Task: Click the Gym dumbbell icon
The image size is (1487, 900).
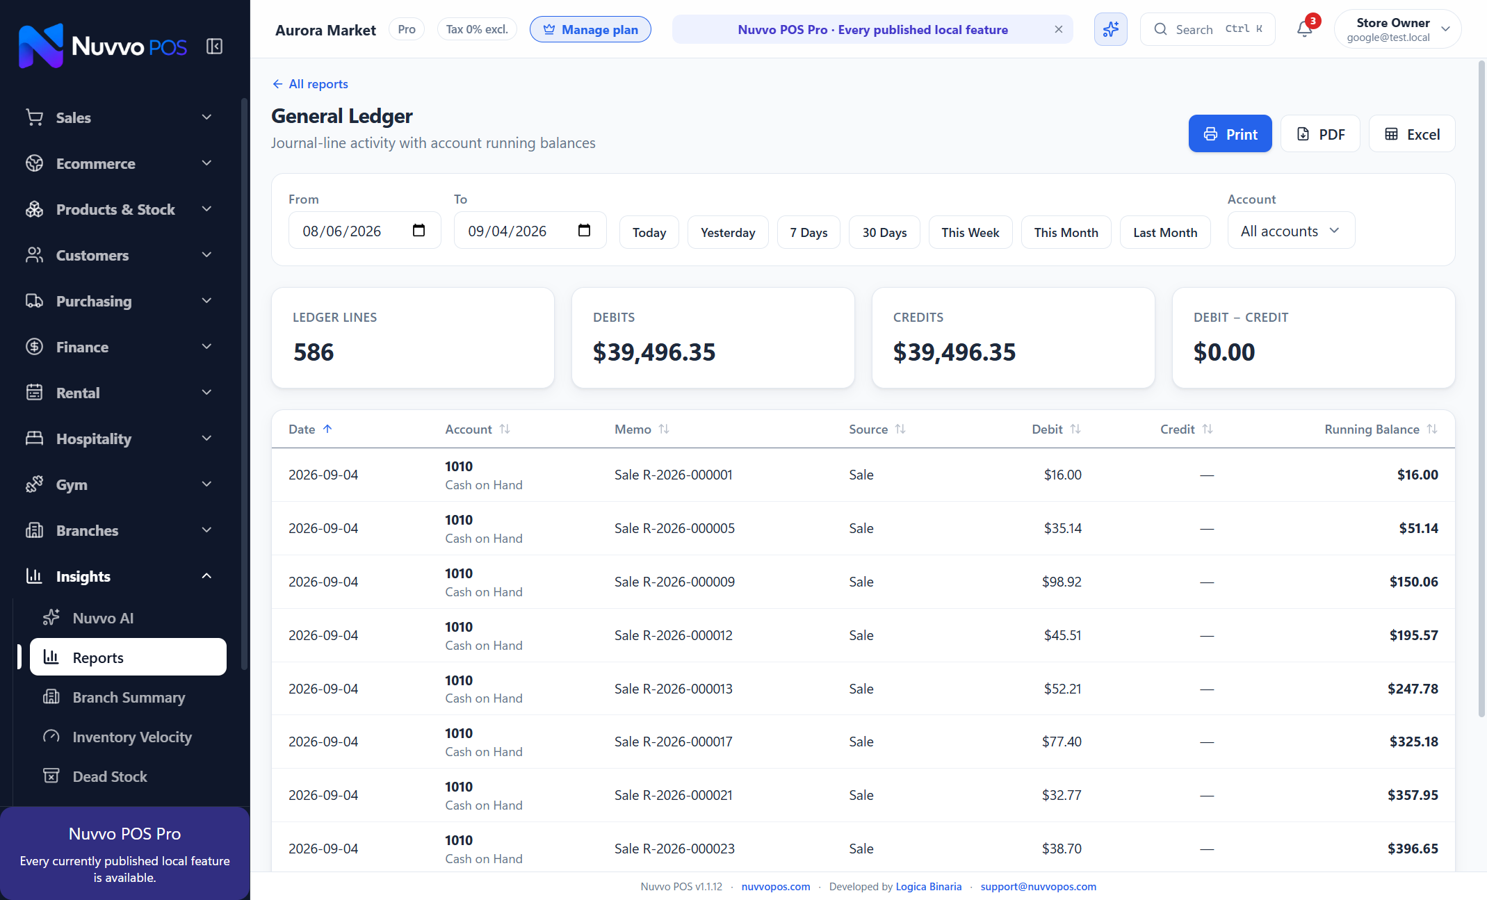Action: click(x=34, y=484)
